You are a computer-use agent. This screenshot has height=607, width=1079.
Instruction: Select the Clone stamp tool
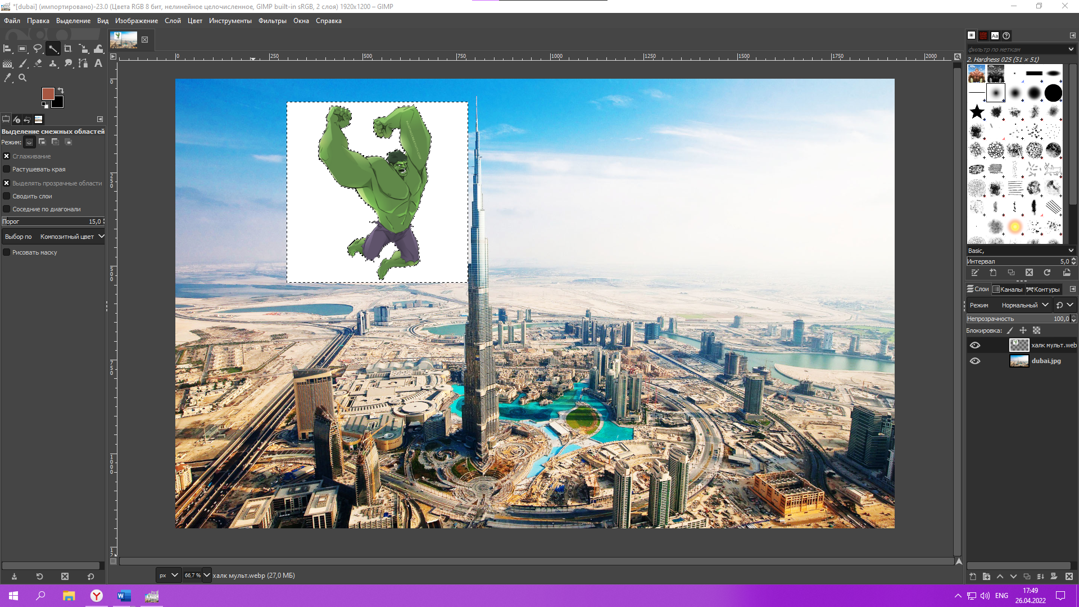[53, 64]
